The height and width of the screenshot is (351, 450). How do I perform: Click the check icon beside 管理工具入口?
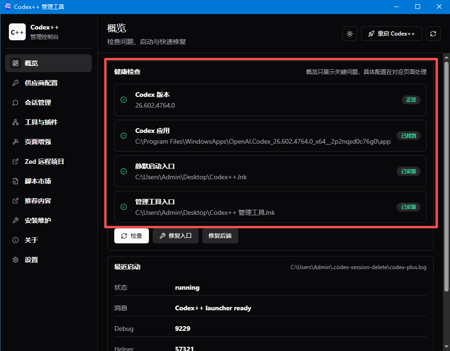pos(124,207)
